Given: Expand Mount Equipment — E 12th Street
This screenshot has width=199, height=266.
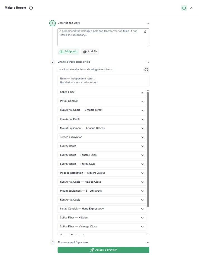Looking at the screenshot, I should point(102,191).
